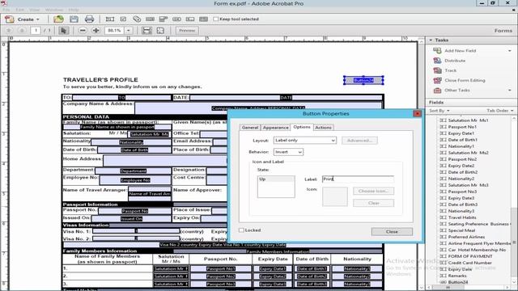
Task: Open the Help menu
Action: [x=74, y=10]
